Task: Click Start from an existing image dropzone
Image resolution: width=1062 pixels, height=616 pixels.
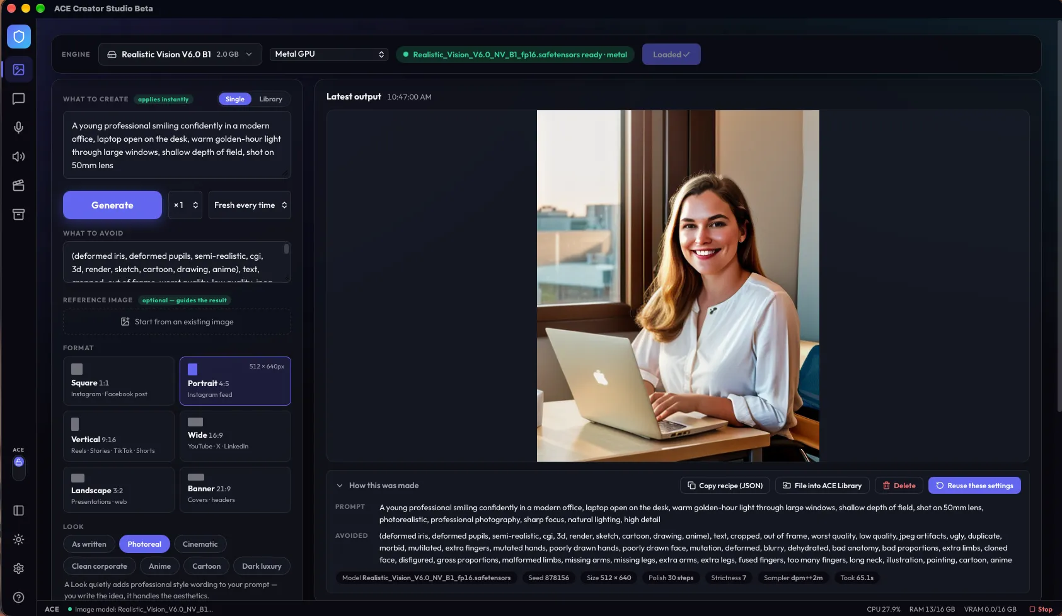Action: (x=177, y=322)
